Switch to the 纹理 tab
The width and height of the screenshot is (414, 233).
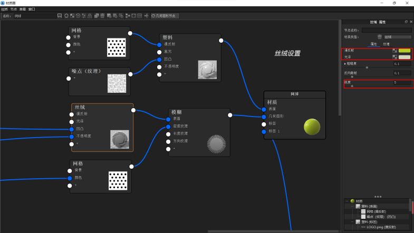point(386,44)
